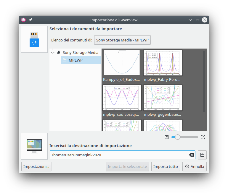This screenshot has width=228, height=196.
Task: Select the mplwp_cos_cossqr thumbnail
Action: pyautogui.click(x=122, y=98)
